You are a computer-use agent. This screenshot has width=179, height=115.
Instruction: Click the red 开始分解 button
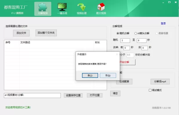pyautogui.click(x=127, y=62)
